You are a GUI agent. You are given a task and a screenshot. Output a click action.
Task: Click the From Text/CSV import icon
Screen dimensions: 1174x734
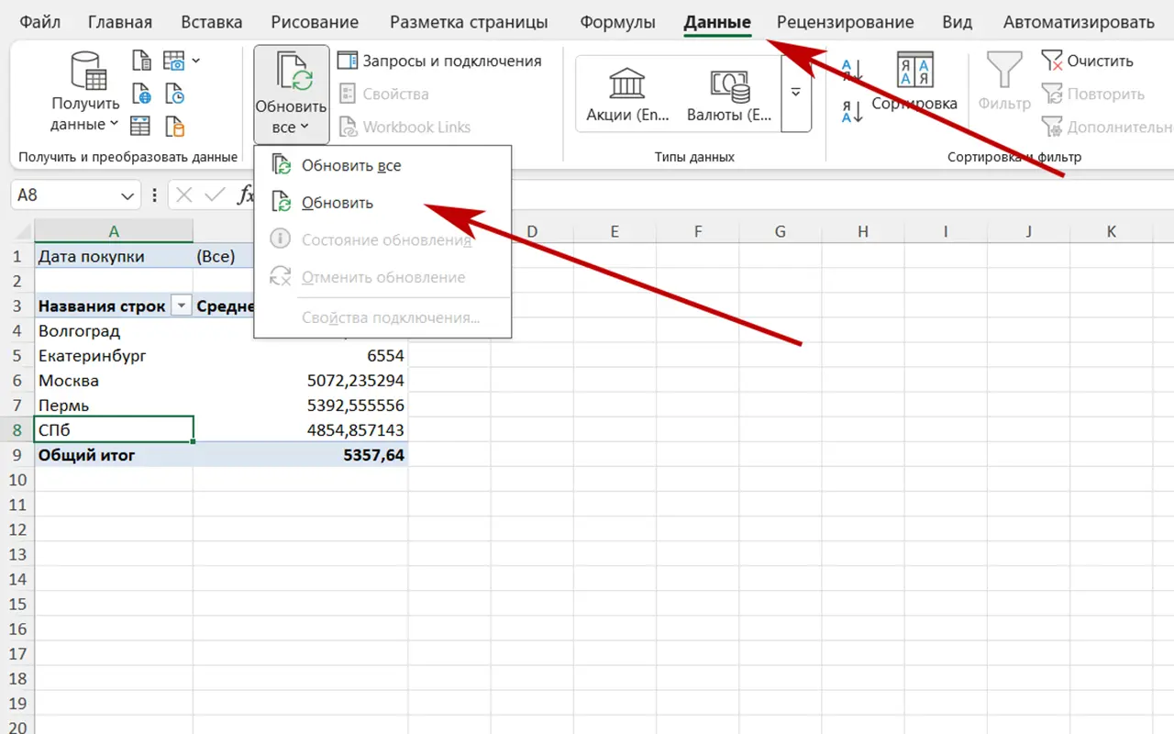[x=141, y=61]
